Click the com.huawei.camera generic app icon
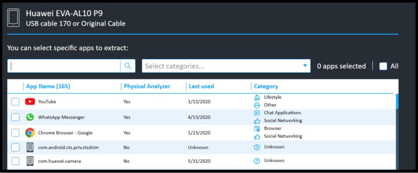This screenshot has width=418, height=173. [30, 161]
